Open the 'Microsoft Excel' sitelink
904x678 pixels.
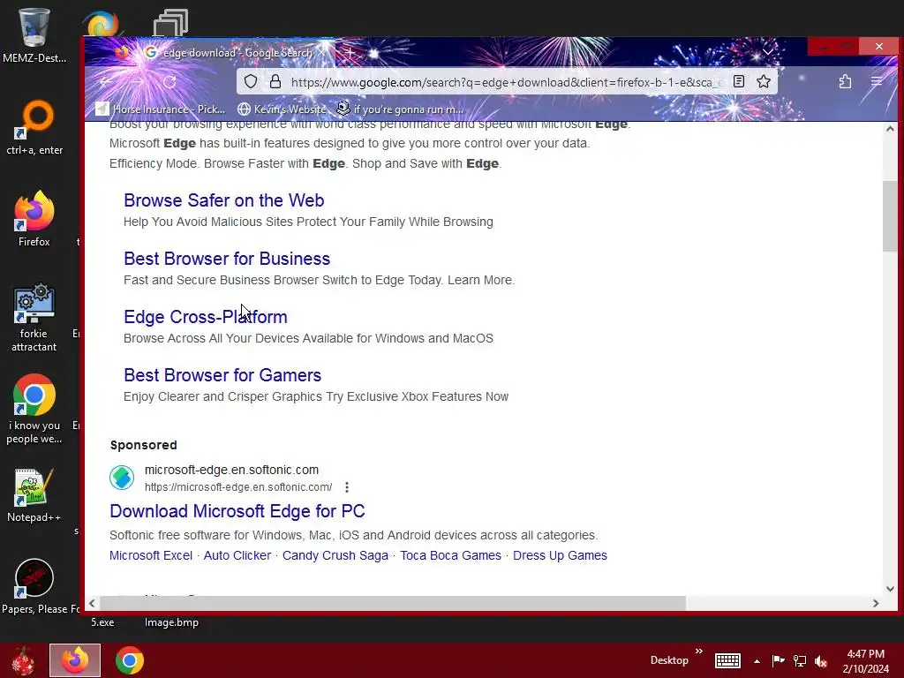coord(150,555)
